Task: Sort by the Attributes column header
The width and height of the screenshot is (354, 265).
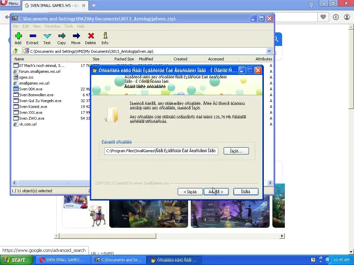Action: click(x=256, y=59)
